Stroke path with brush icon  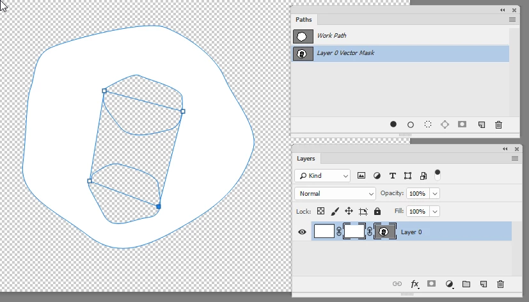click(x=411, y=125)
